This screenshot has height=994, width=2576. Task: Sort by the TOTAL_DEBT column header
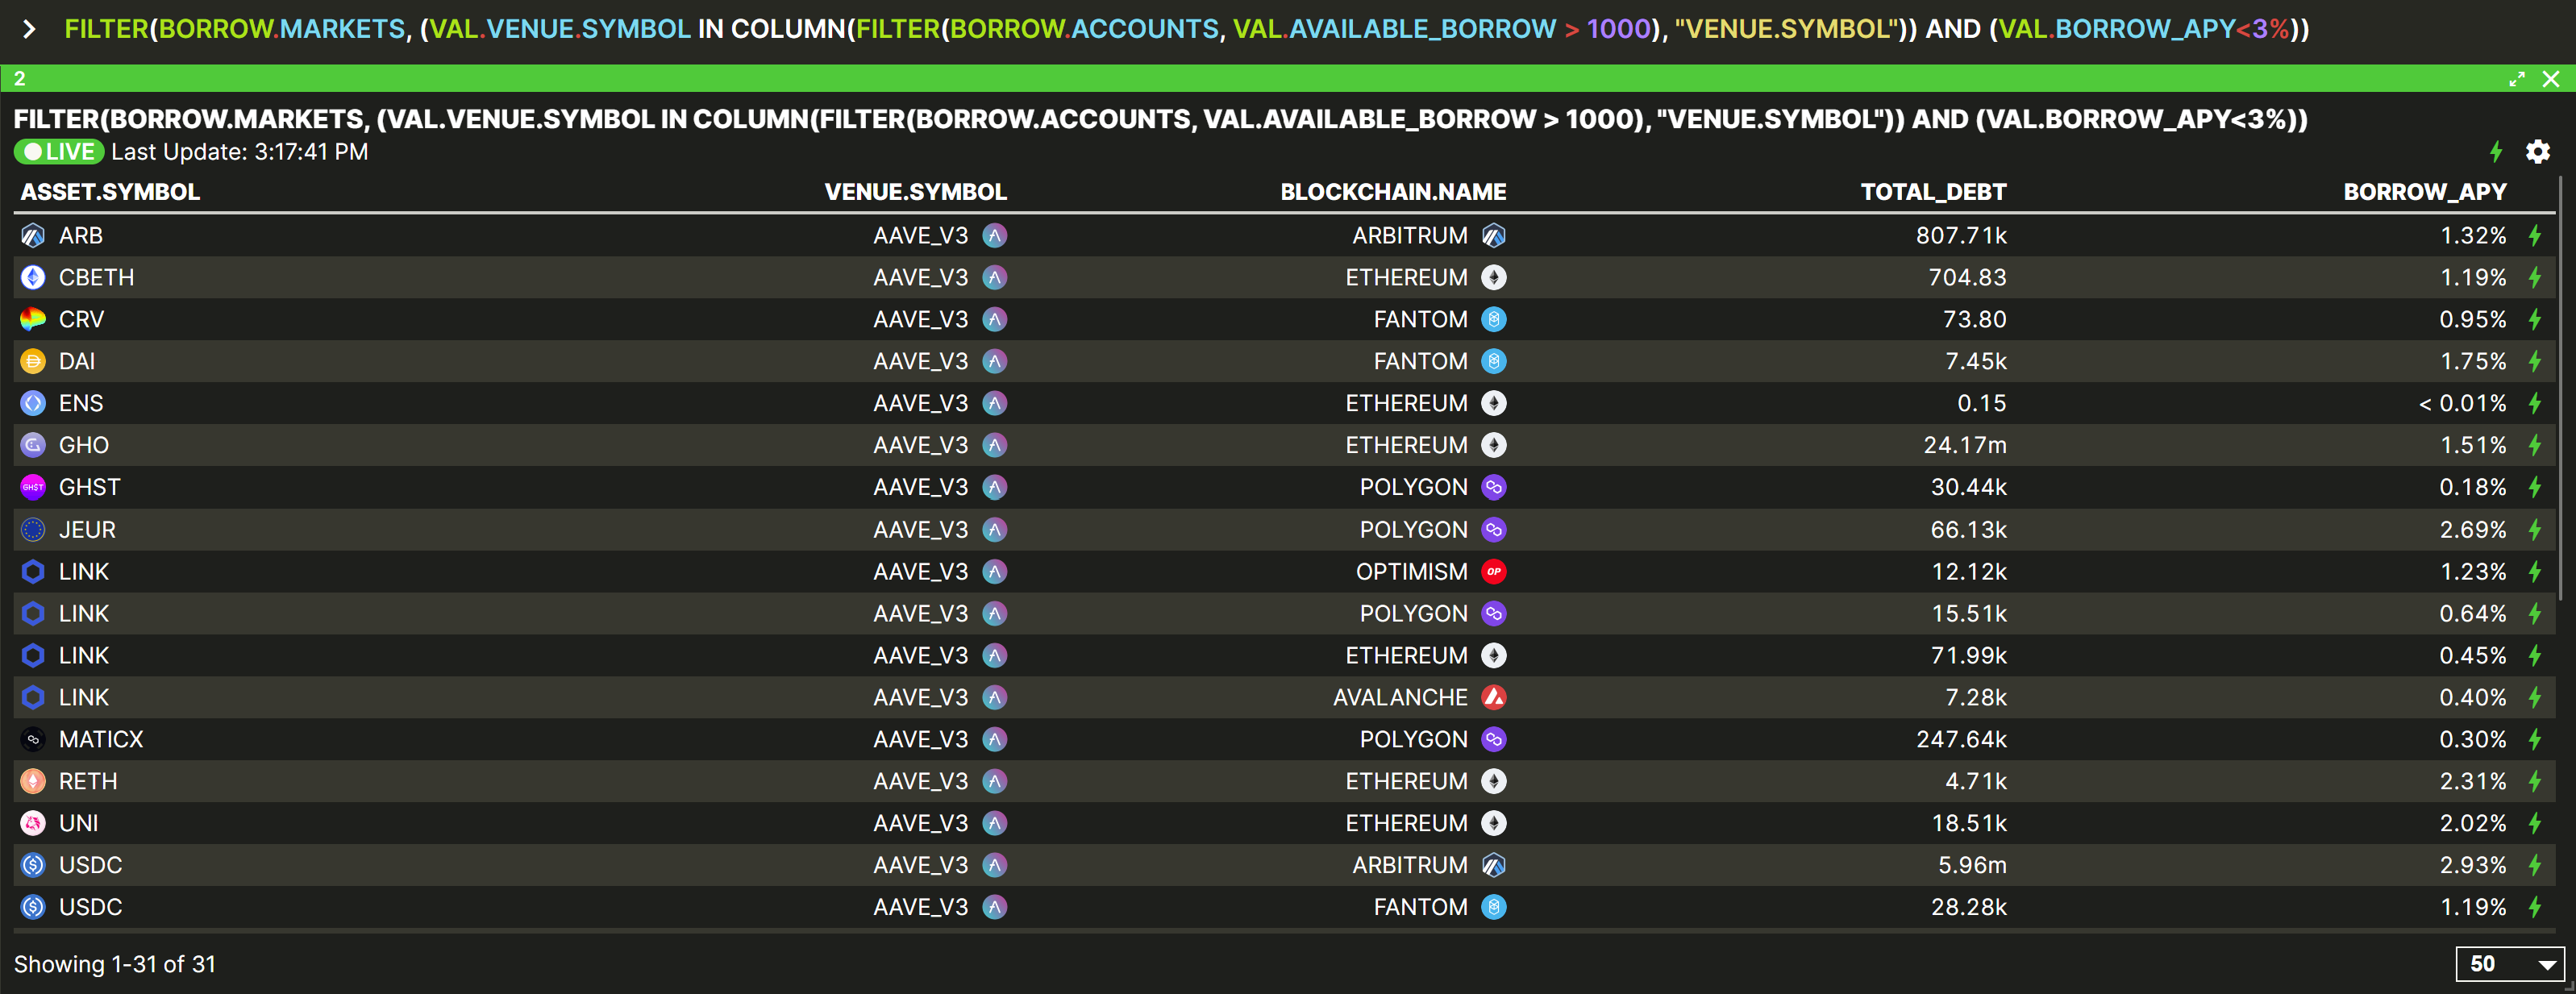(x=1932, y=192)
